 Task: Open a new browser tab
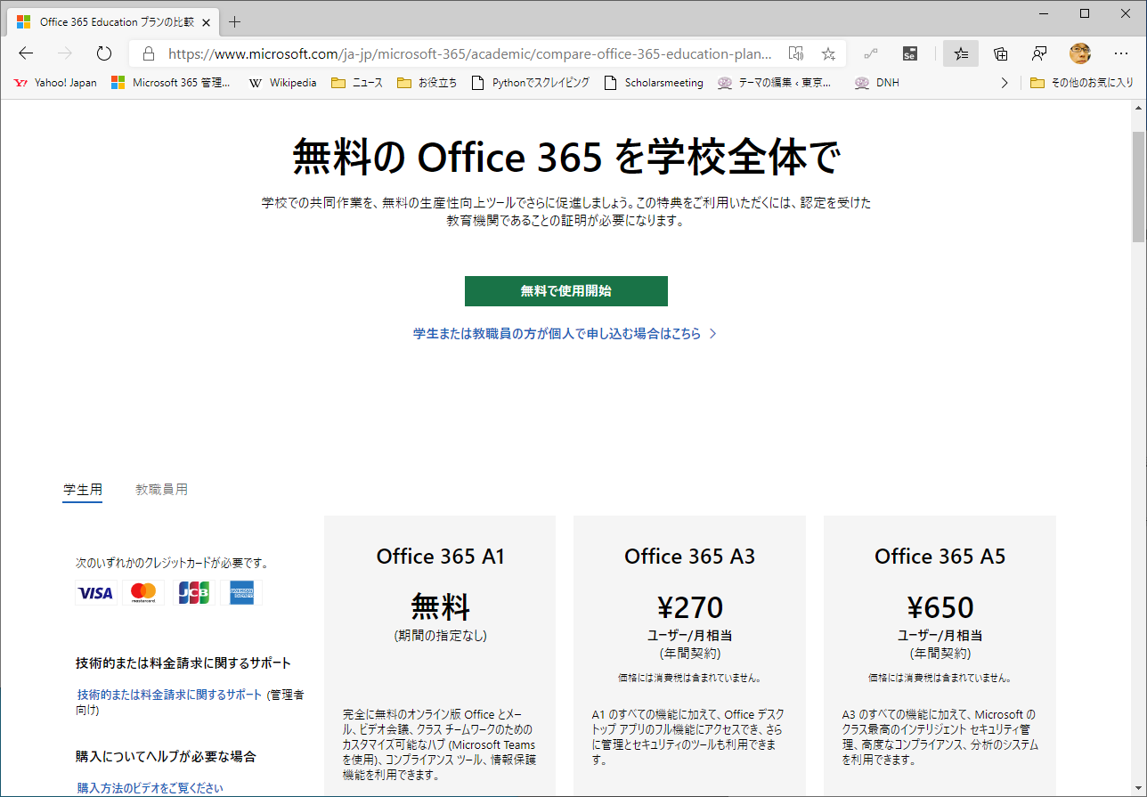(235, 21)
